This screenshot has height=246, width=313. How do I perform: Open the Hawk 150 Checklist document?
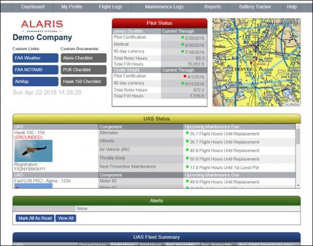click(x=83, y=82)
